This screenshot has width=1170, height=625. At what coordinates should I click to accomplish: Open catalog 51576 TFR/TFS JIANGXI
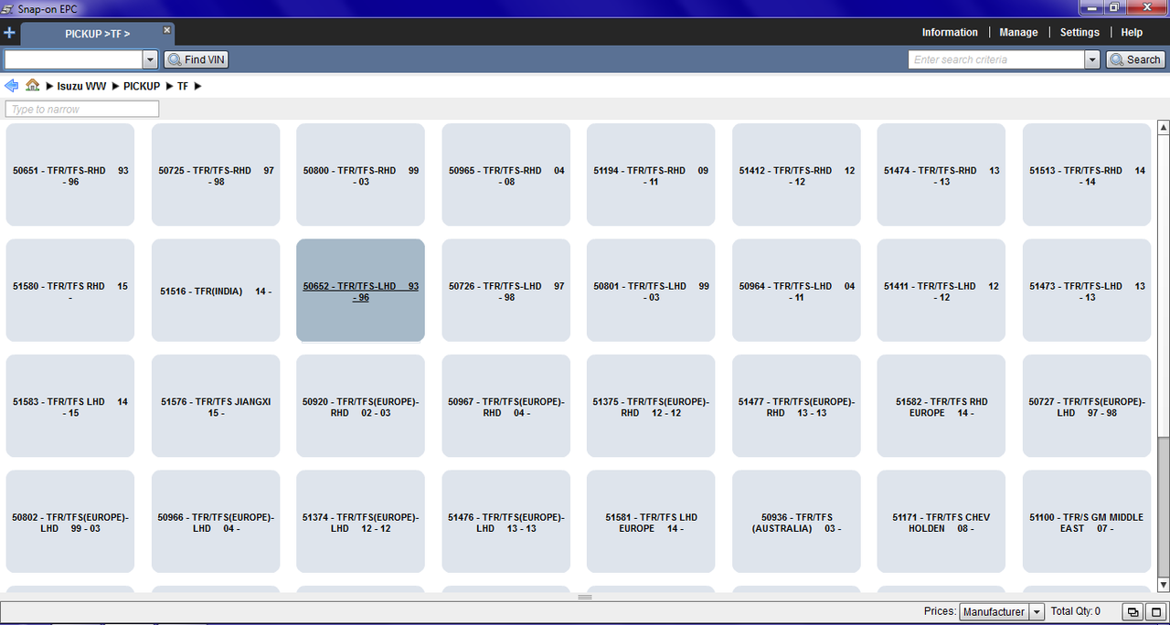[216, 407]
